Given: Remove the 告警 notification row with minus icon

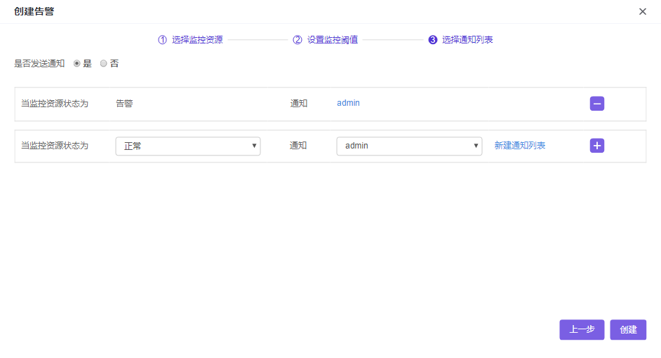Looking at the screenshot, I should (597, 104).
